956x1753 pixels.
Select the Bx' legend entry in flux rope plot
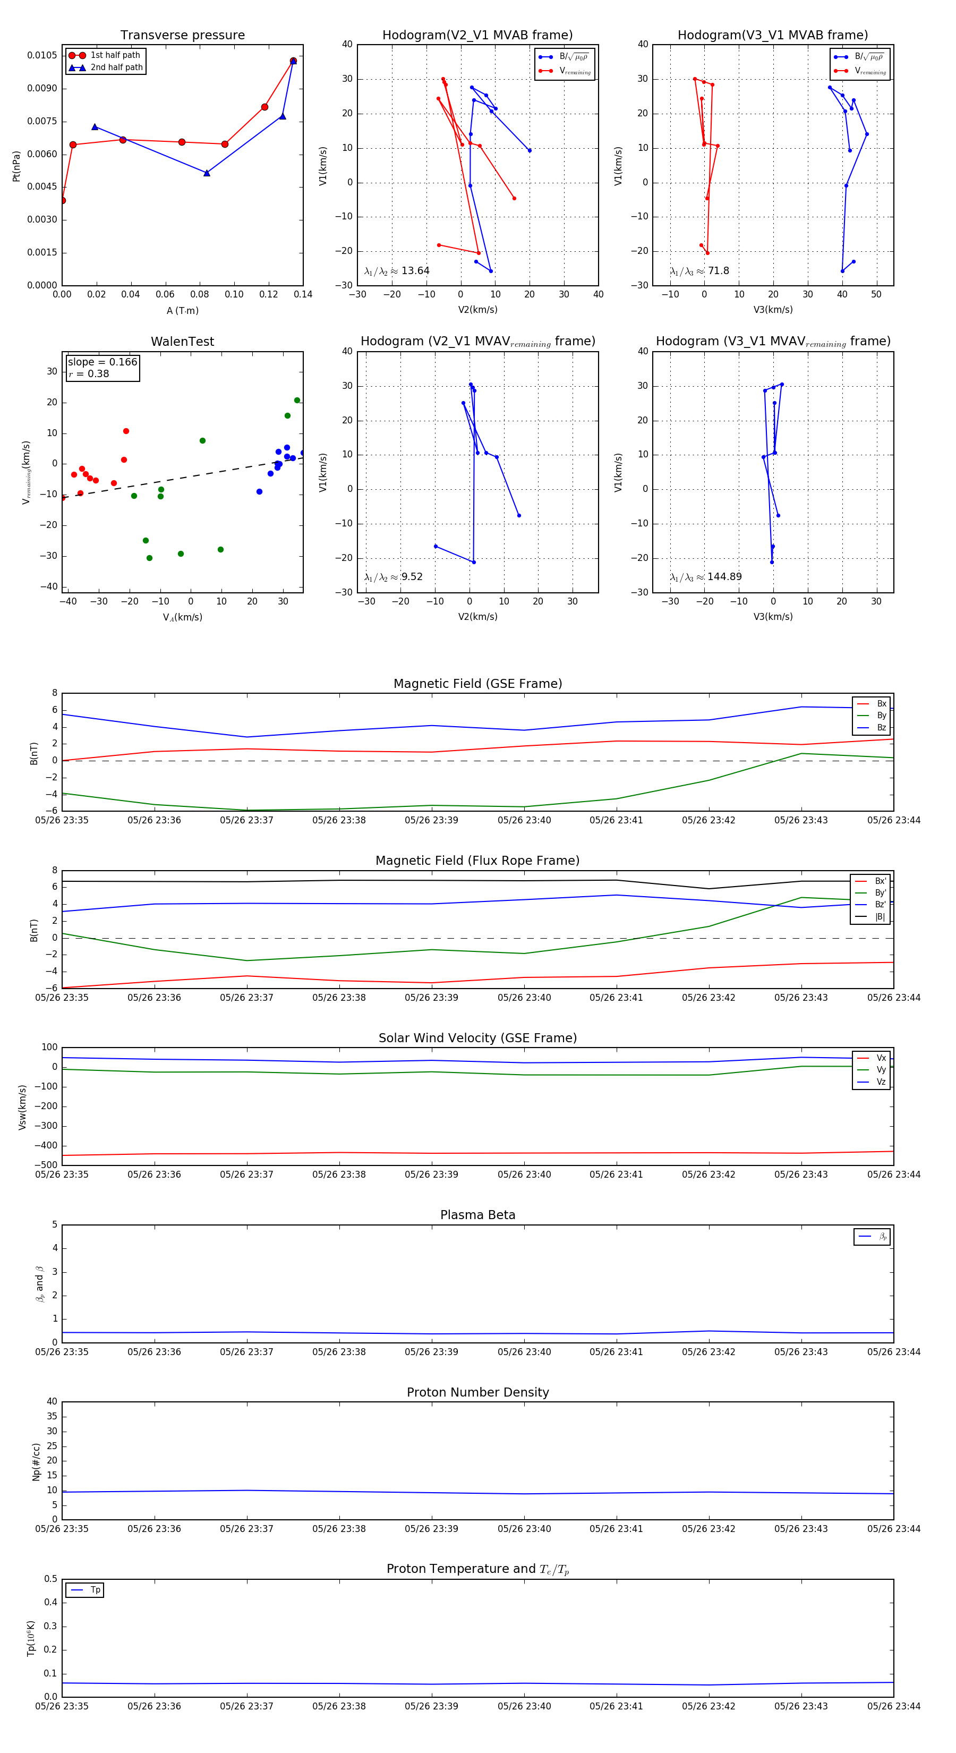pyautogui.click(x=870, y=881)
